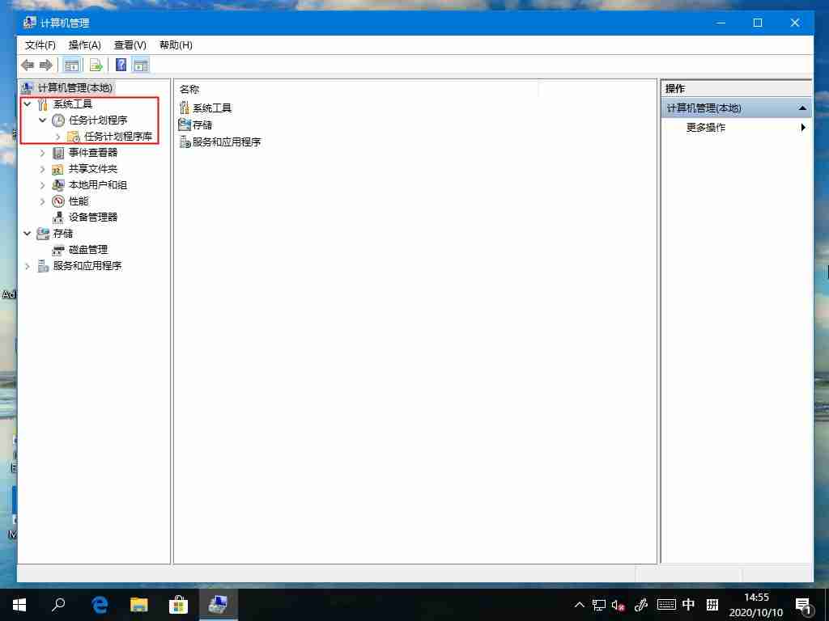
Task: Click the Windows Search icon in the taskbar
Action: pyautogui.click(x=59, y=604)
